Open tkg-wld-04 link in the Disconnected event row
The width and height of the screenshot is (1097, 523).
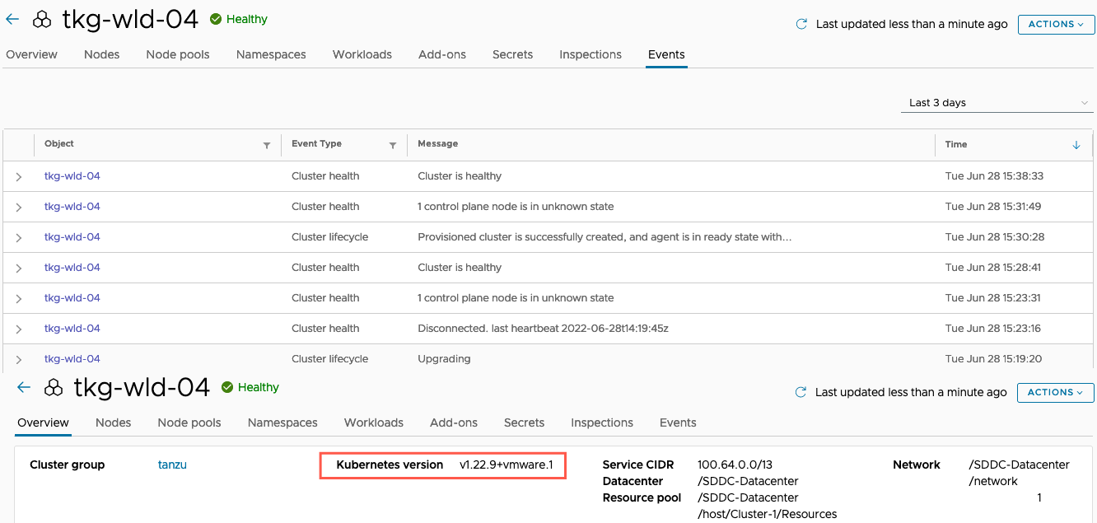(x=72, y=329)
